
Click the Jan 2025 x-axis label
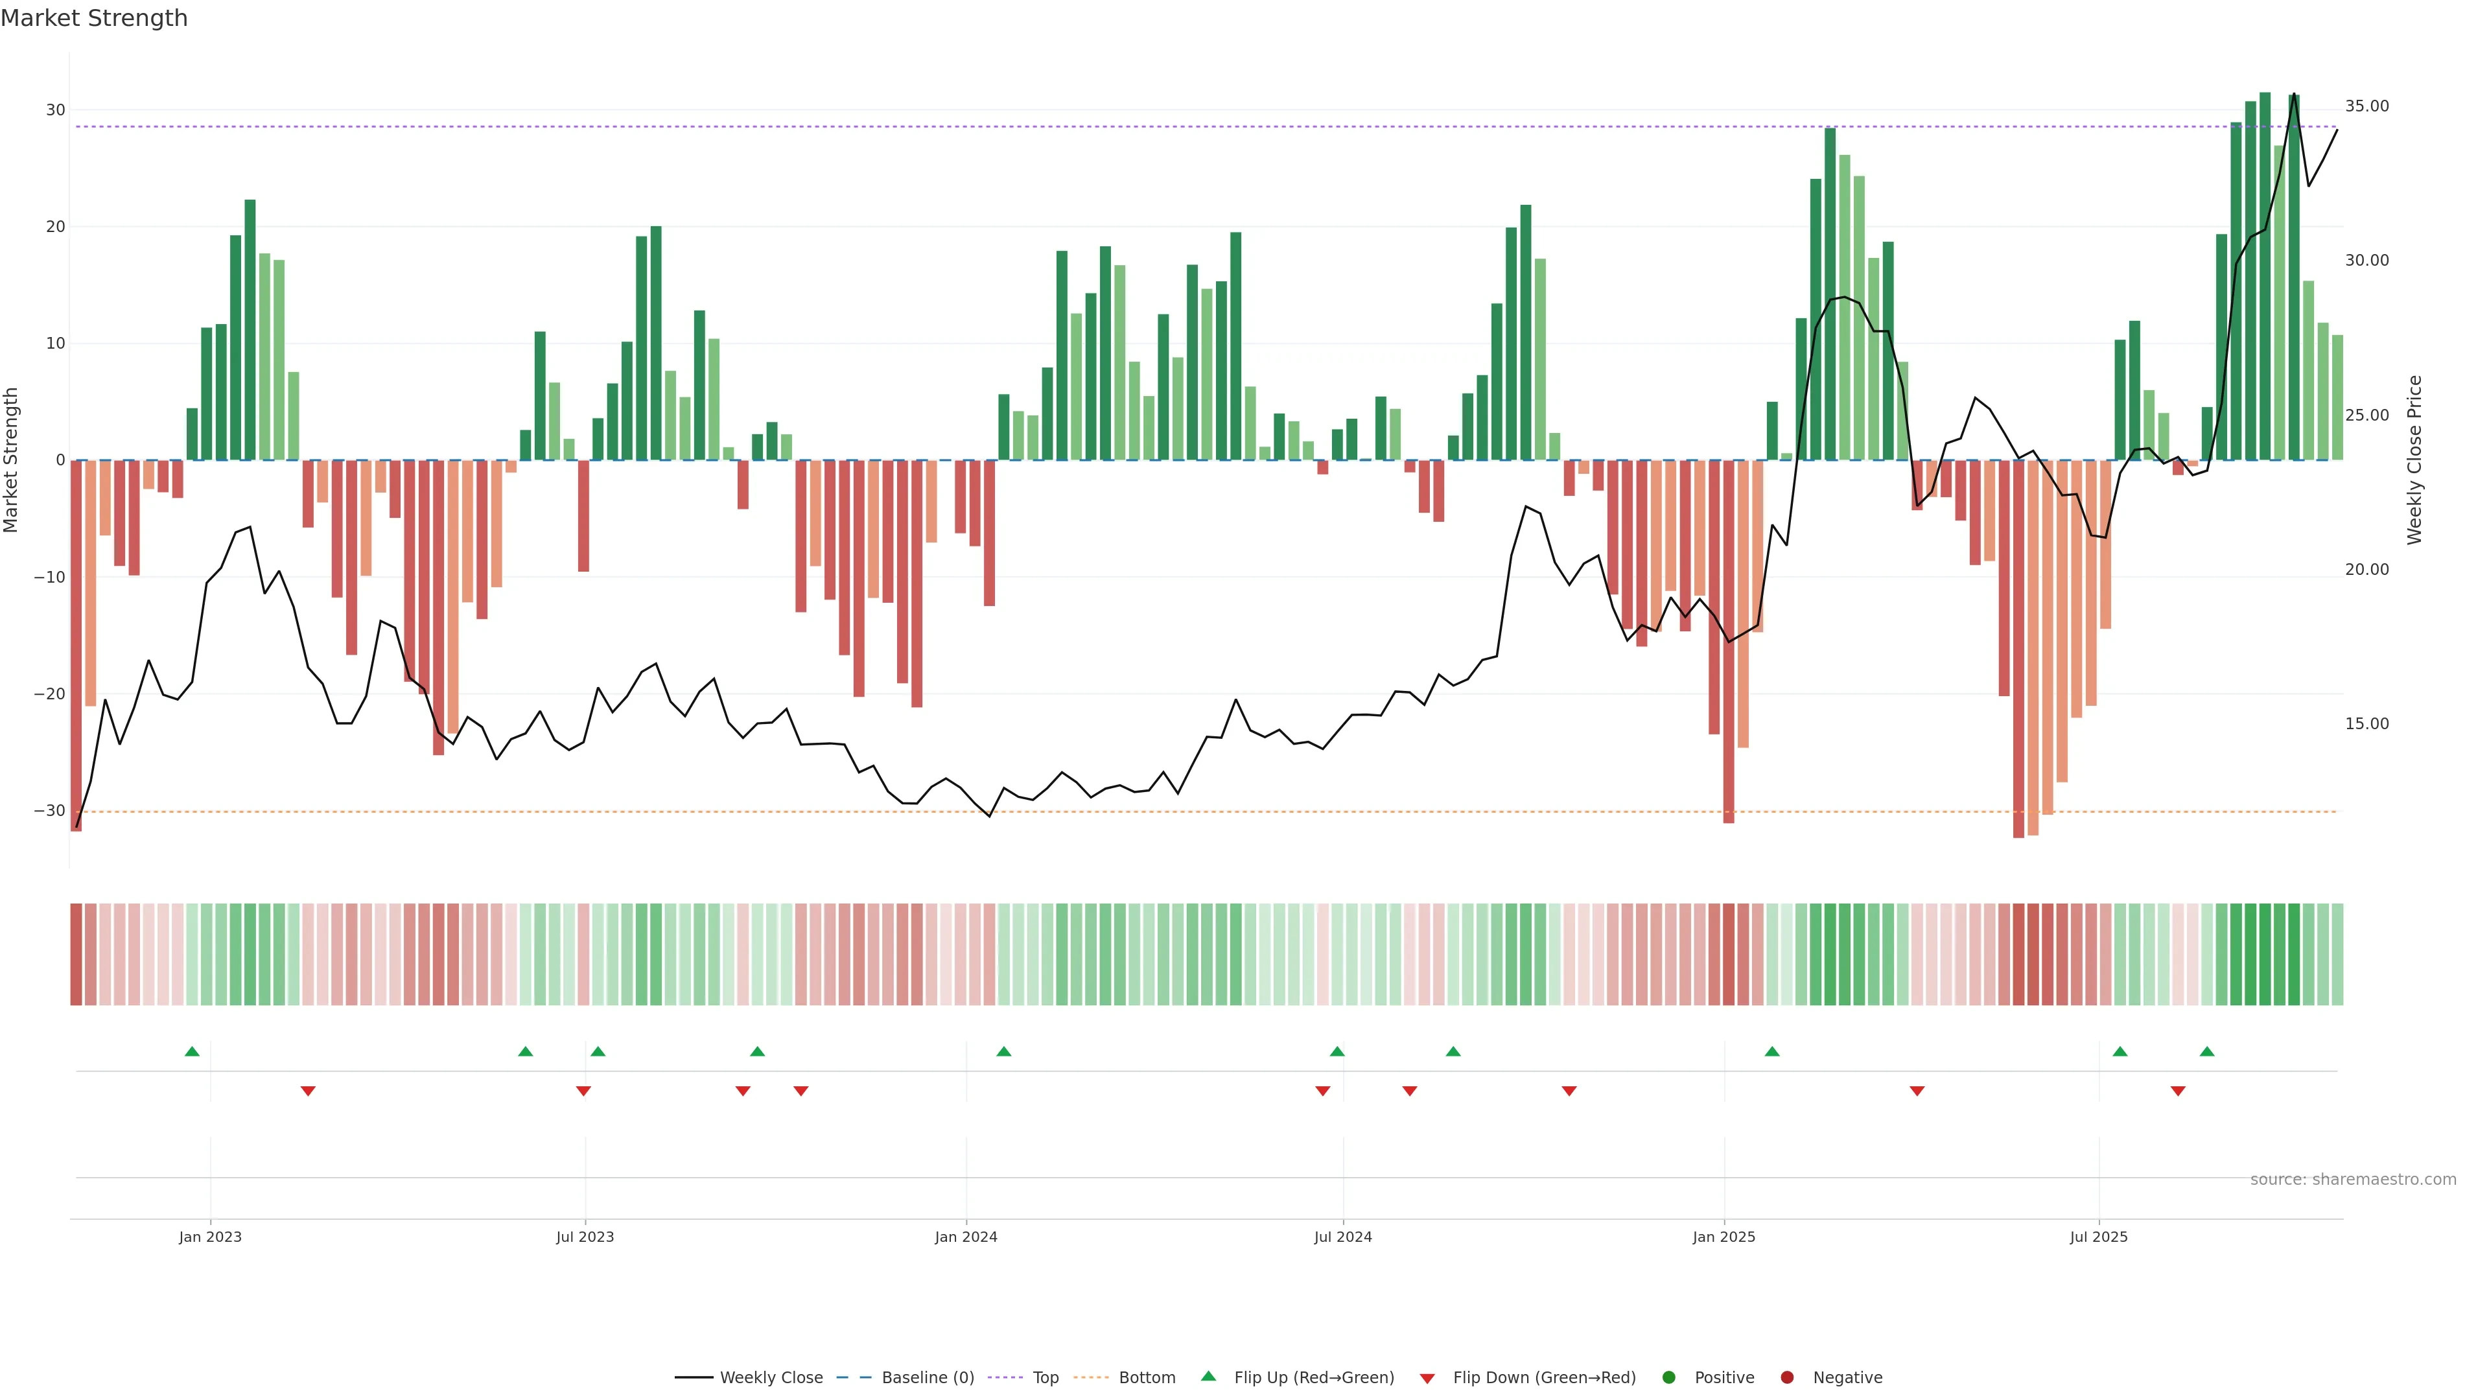1724,1237
